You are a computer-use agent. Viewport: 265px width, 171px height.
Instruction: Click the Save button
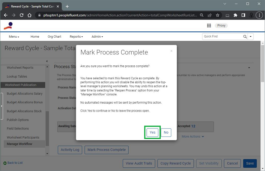250,163
